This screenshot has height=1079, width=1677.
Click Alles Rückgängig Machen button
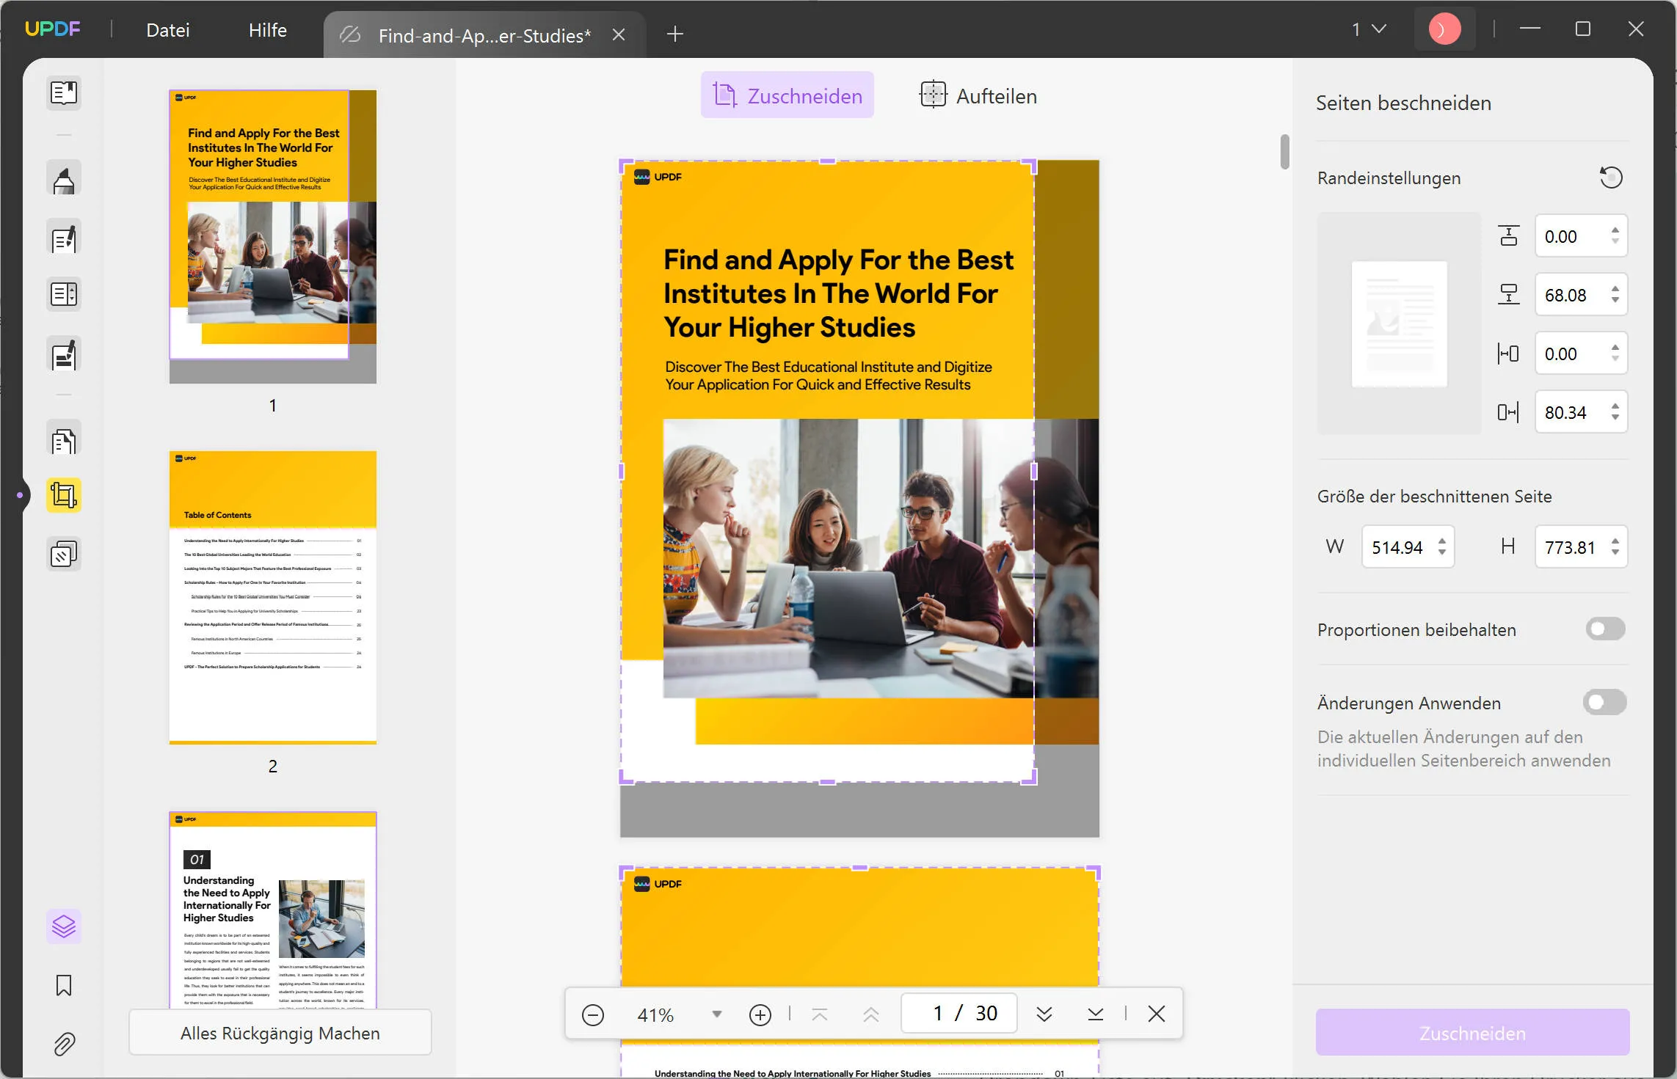tap(280, 1033)
